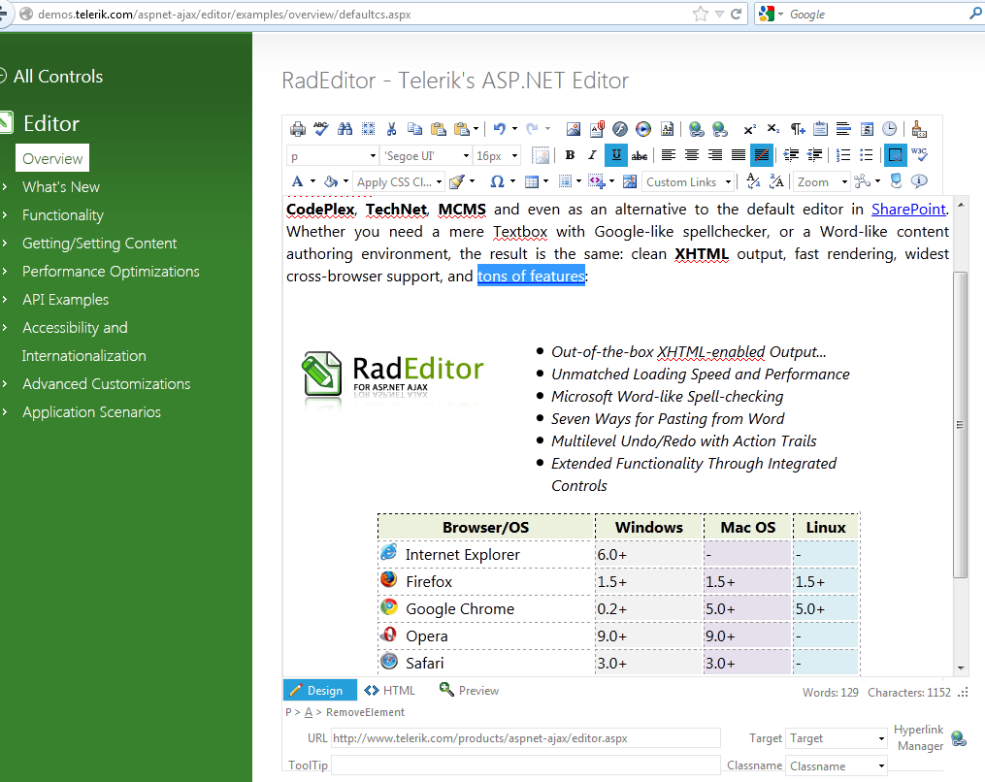This screenshot has height=782, width=985.
Task: Toggle Italic formatting
Action: [x=592, y=155]
